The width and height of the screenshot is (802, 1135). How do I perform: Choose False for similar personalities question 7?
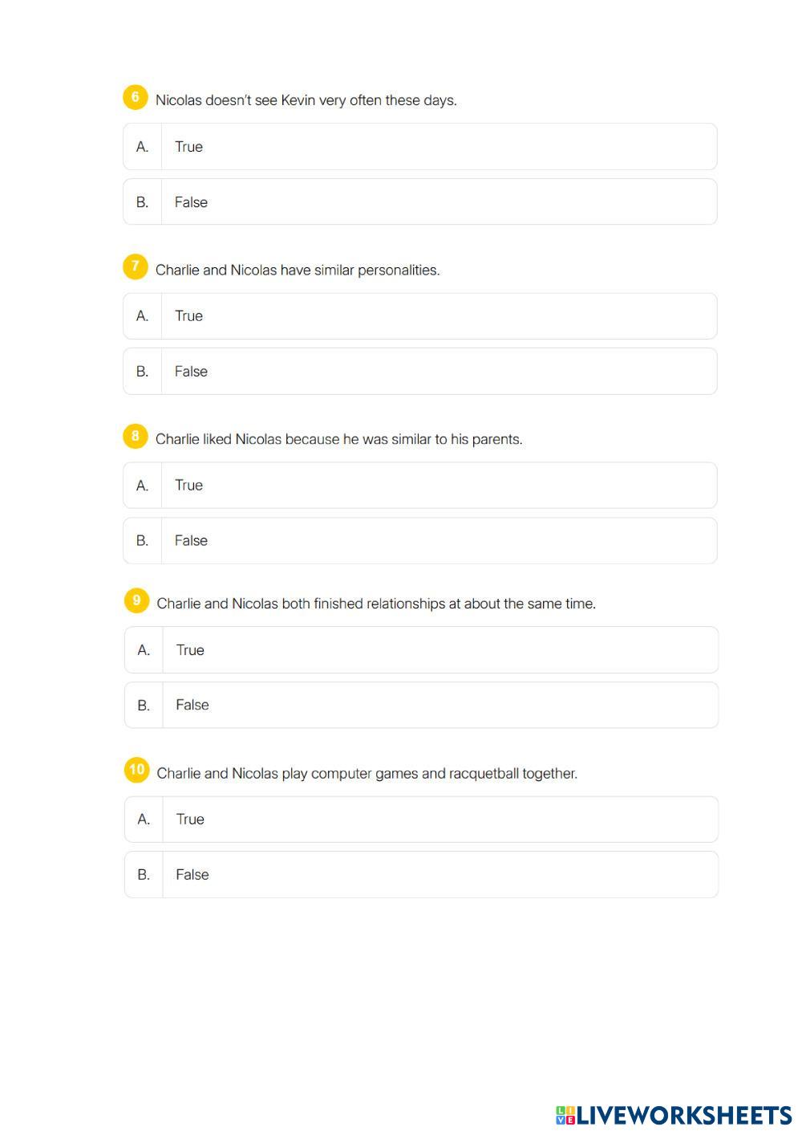click(419, 372)
